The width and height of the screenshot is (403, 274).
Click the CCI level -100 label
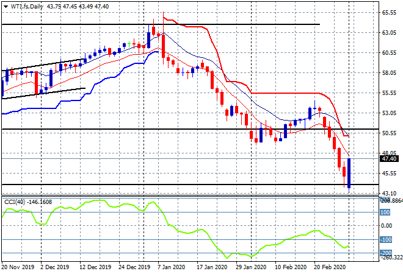click(x=386, y=240)
